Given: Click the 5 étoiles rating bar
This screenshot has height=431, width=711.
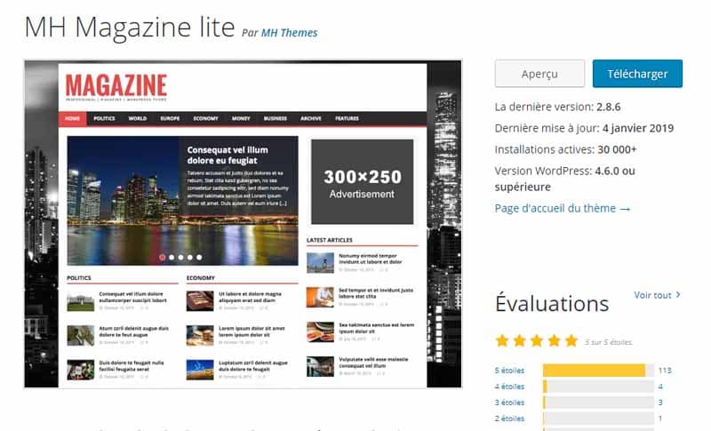Looking at the screenshot, I should 598,371.
